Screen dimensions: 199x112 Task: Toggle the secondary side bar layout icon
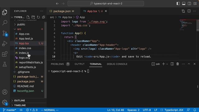coord(189,3)
